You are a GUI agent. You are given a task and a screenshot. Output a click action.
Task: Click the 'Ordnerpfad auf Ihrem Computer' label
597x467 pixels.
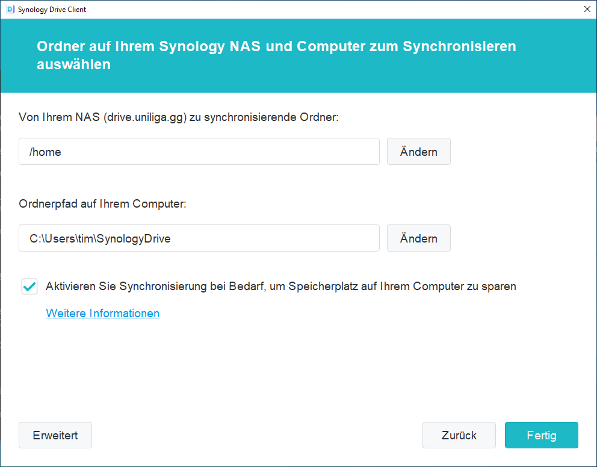[102, 205]
